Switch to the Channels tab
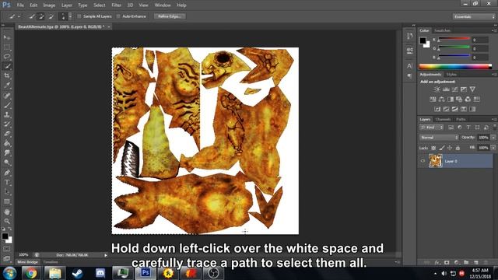Screen dimensions: 498x280 tap(443, 119)
